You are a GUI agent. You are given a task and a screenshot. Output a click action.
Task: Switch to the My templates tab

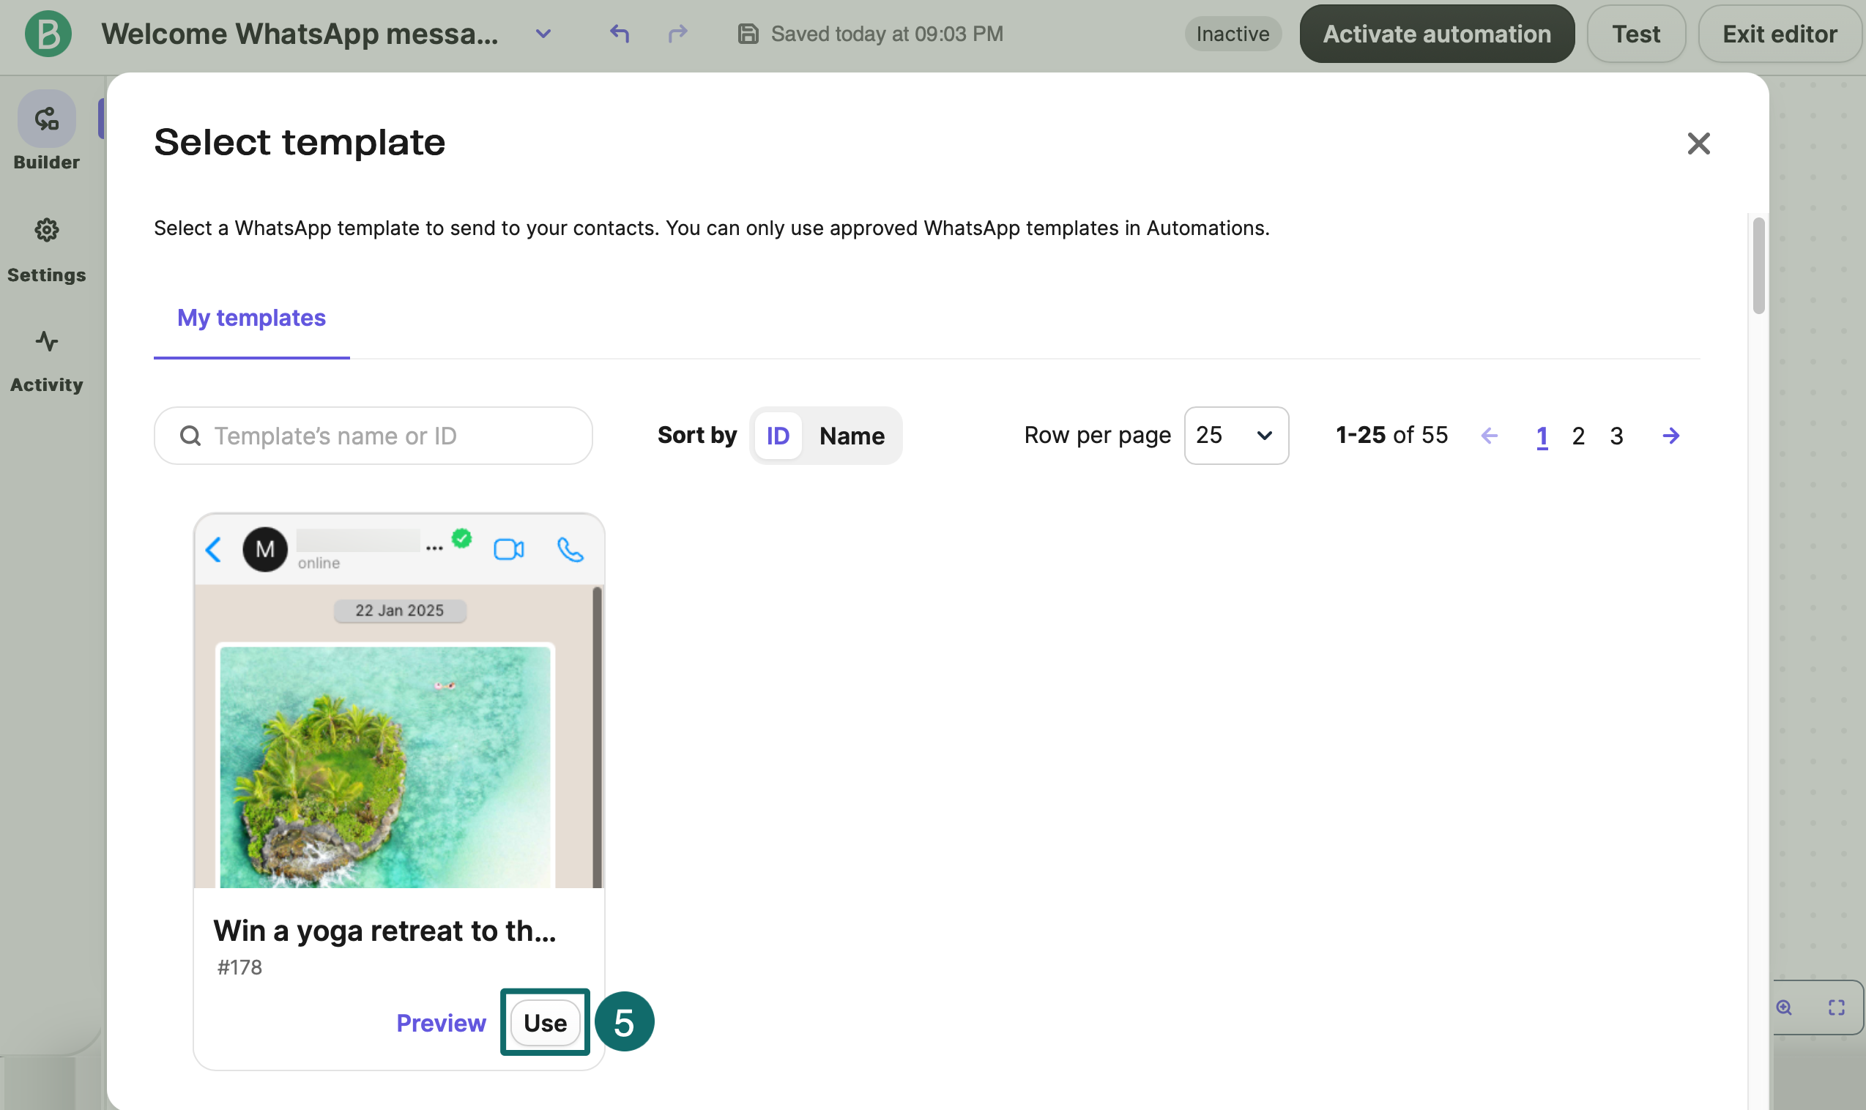tap(250, 319)
